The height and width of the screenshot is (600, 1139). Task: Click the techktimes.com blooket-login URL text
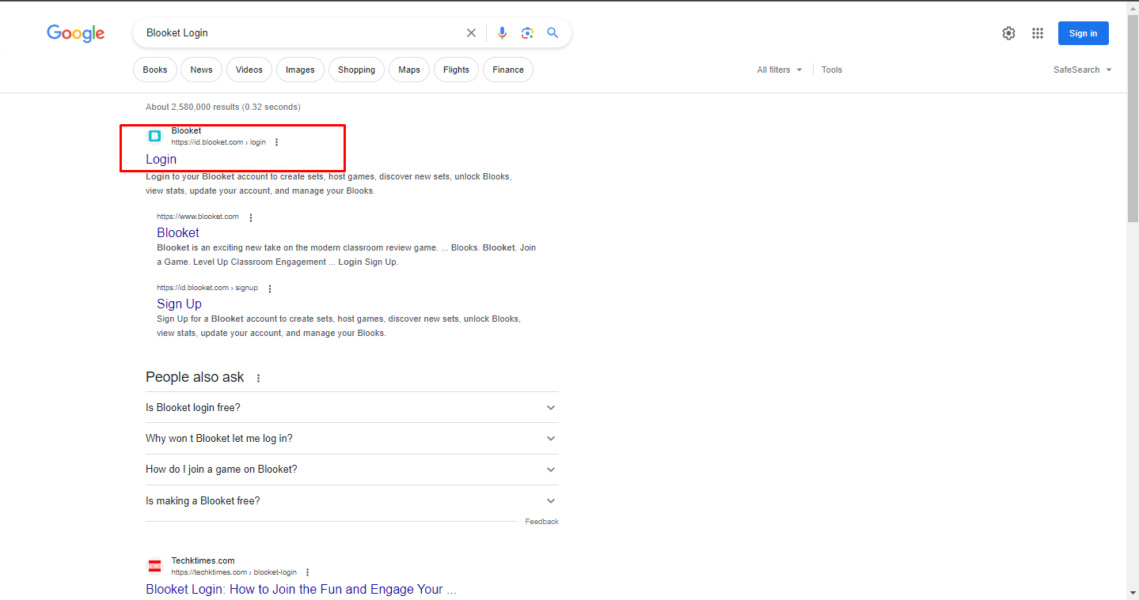point(234,572)
